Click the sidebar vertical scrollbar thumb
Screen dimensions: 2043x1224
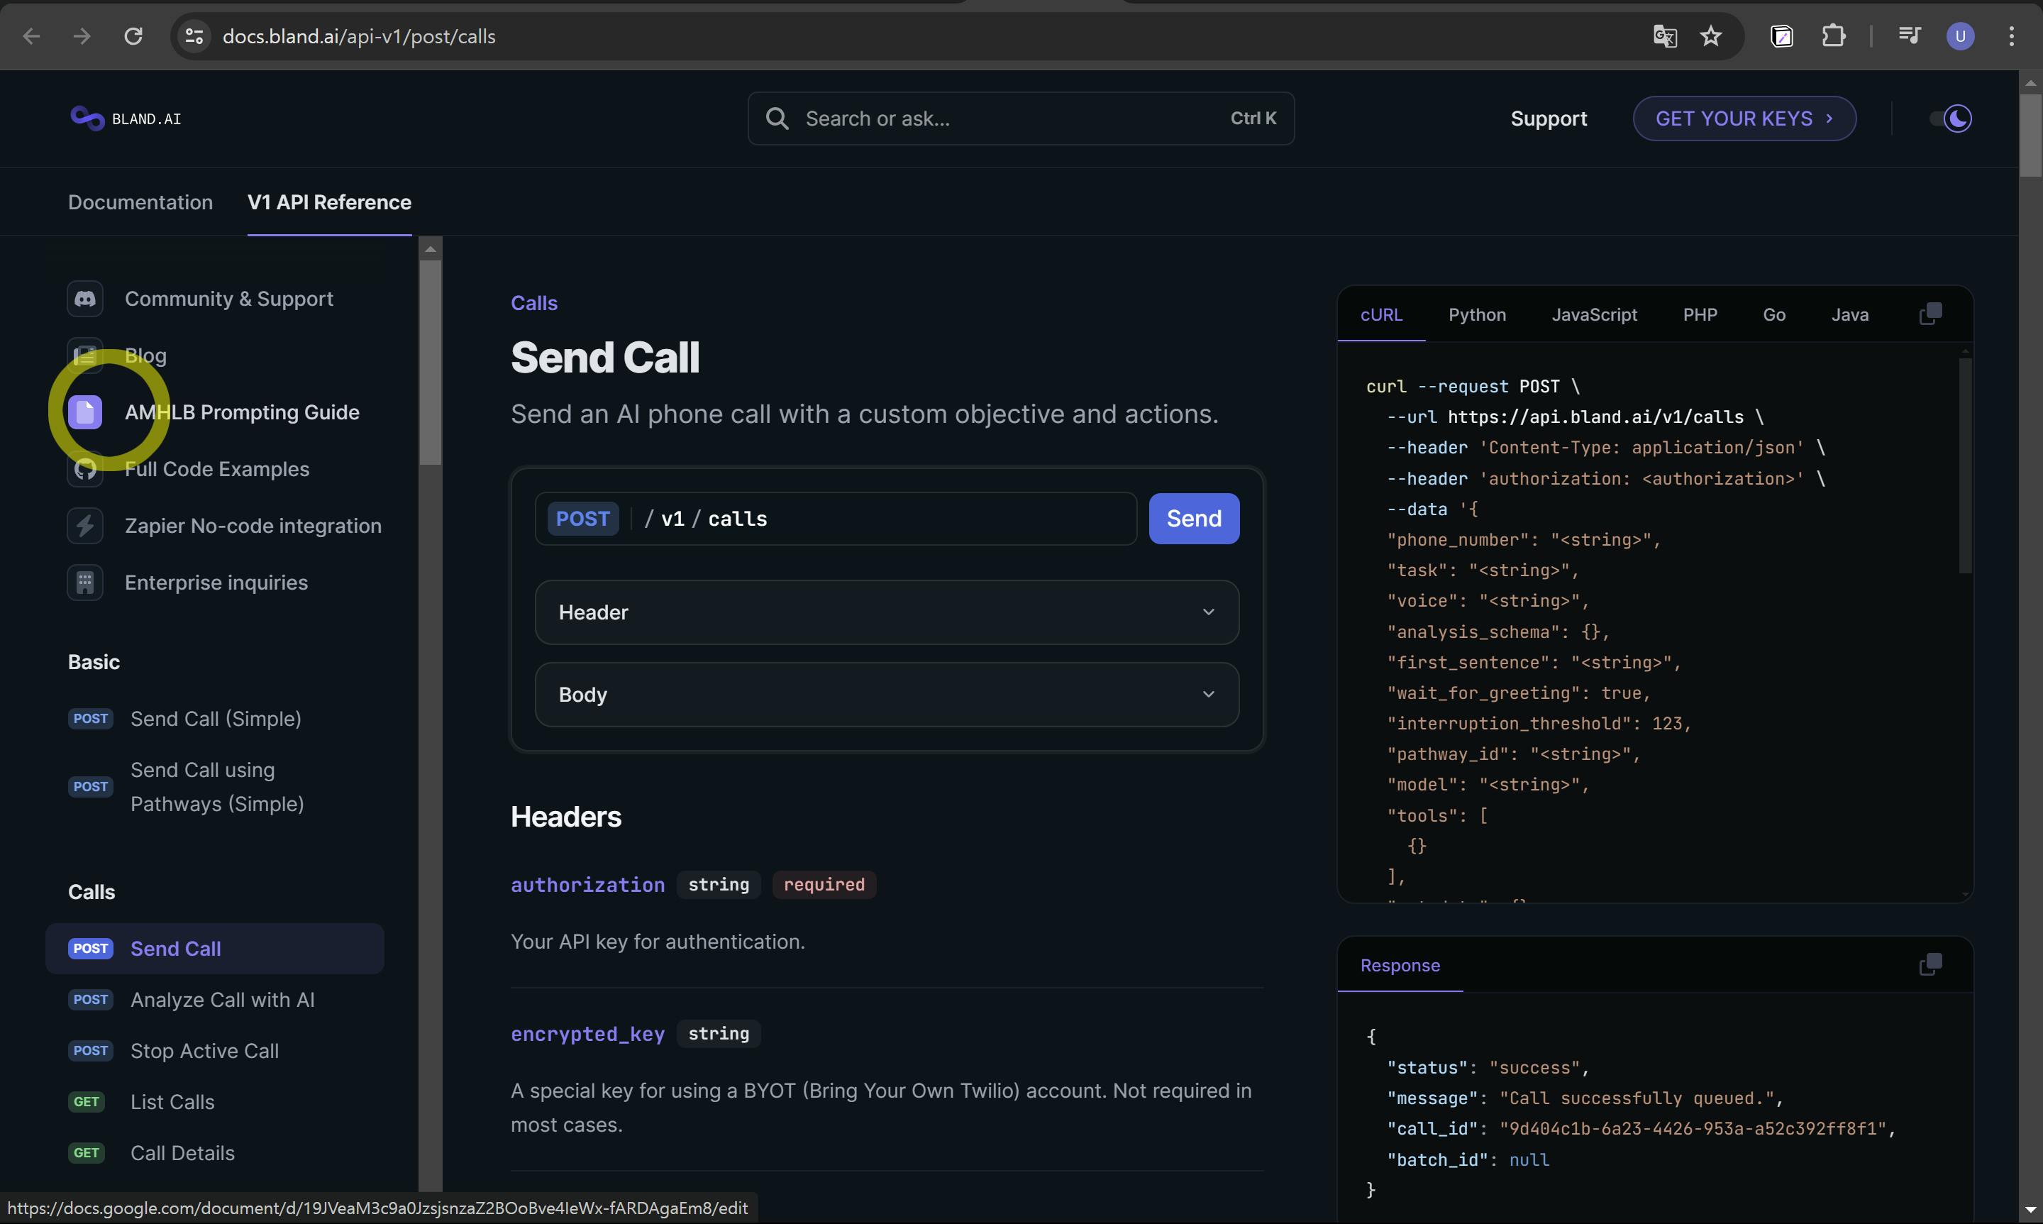[x=430, y=363]
